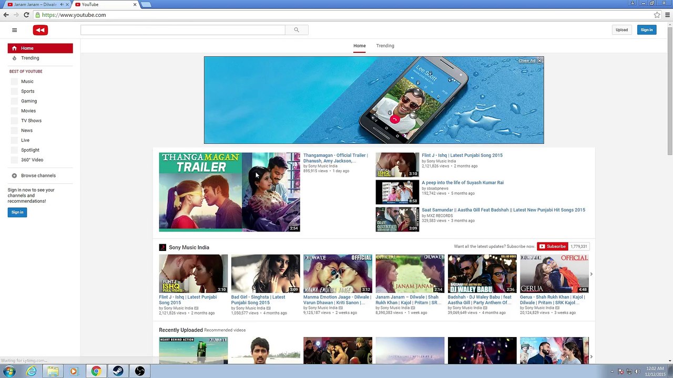Click the sidebar Sign in button
673x378 pixels.
tap(17, 212)
